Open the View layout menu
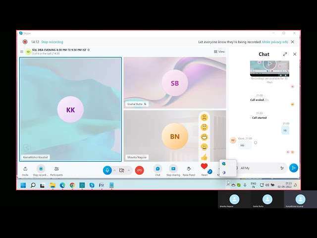 219,52
